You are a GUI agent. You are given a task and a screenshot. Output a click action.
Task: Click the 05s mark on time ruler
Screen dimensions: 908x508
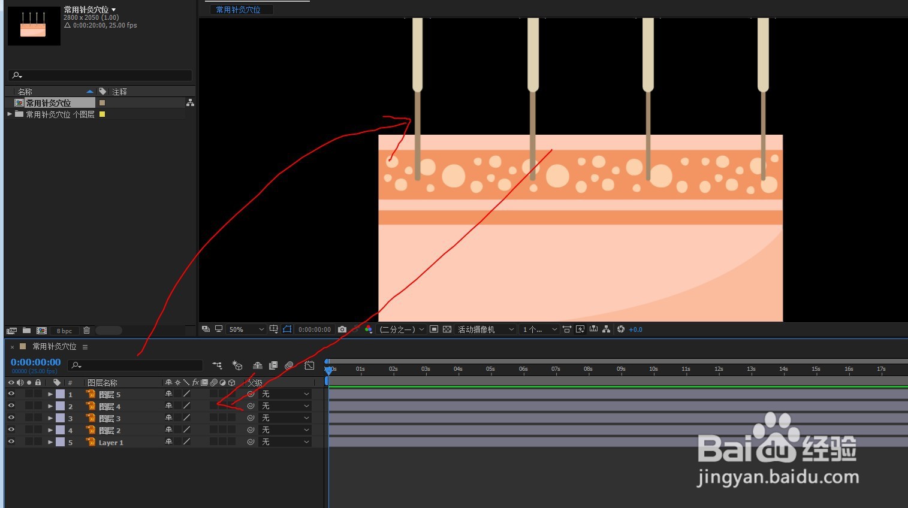(490, 370)
